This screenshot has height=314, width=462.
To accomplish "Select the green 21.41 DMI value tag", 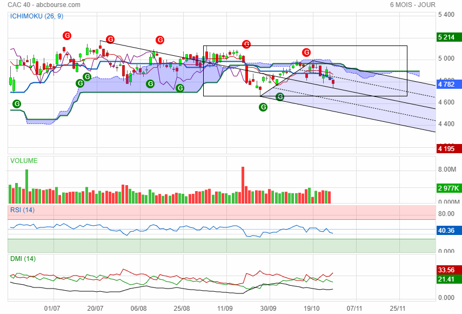I will click(449, 279).
